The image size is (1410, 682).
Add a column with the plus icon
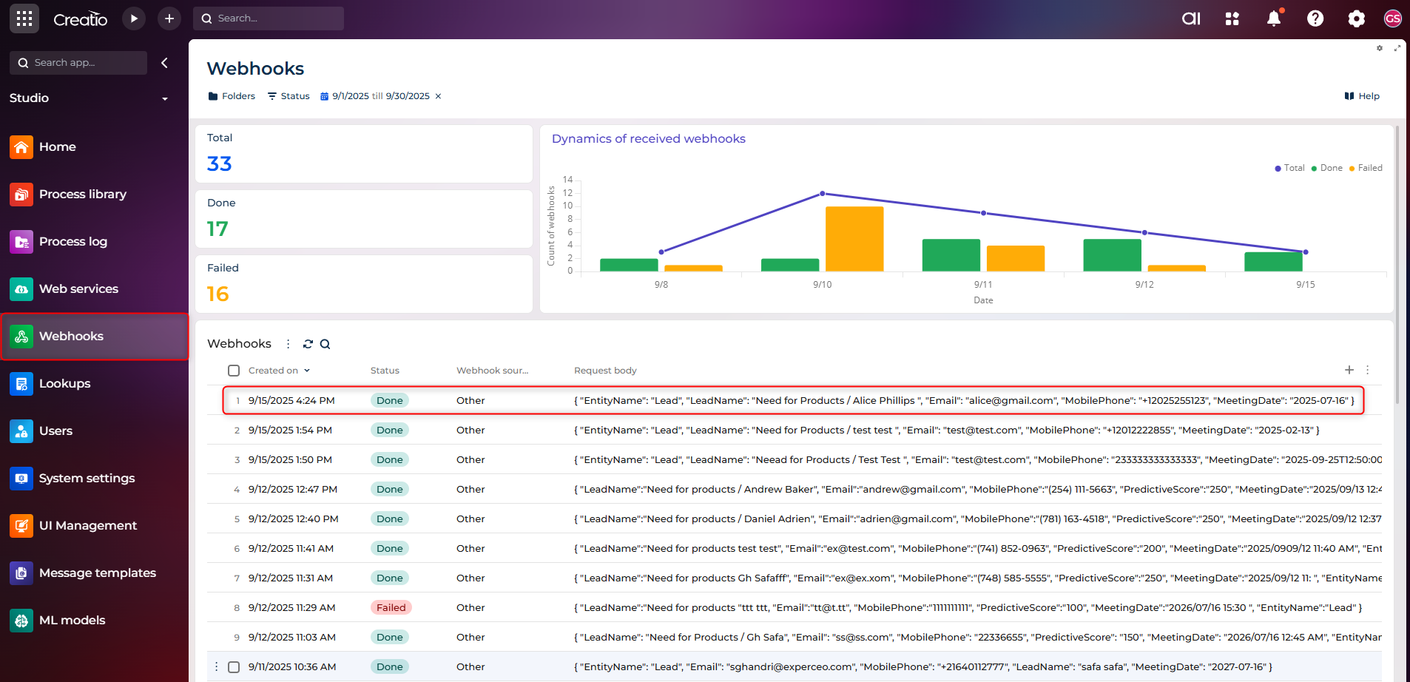coord(1349,370)
